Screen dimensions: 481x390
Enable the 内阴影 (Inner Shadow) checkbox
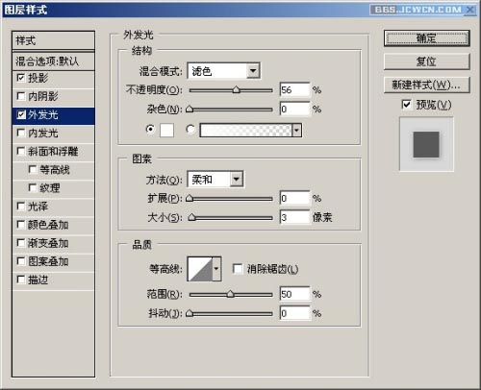(x=21, y=96)
